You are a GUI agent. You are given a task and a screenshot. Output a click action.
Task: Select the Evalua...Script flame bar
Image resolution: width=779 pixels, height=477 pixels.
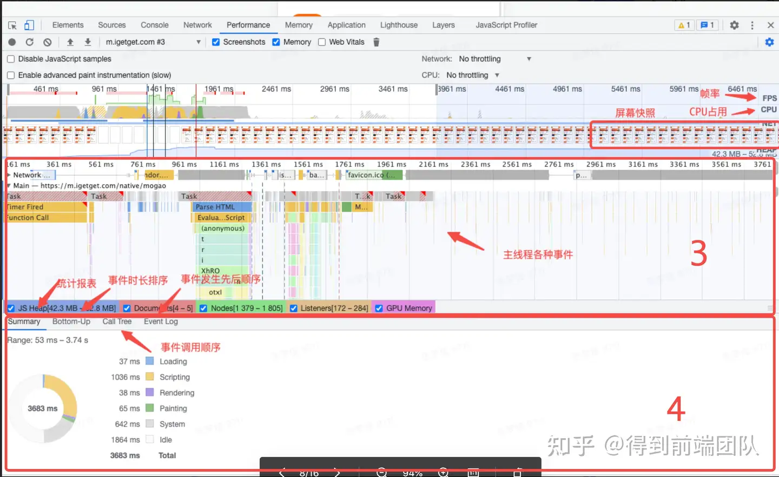221,218
